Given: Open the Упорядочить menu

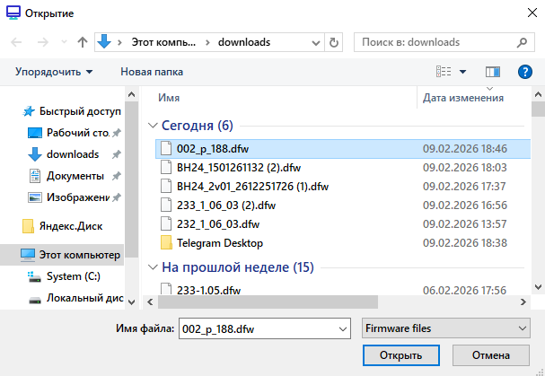Looking at the screenshot, I should point(54,72).
